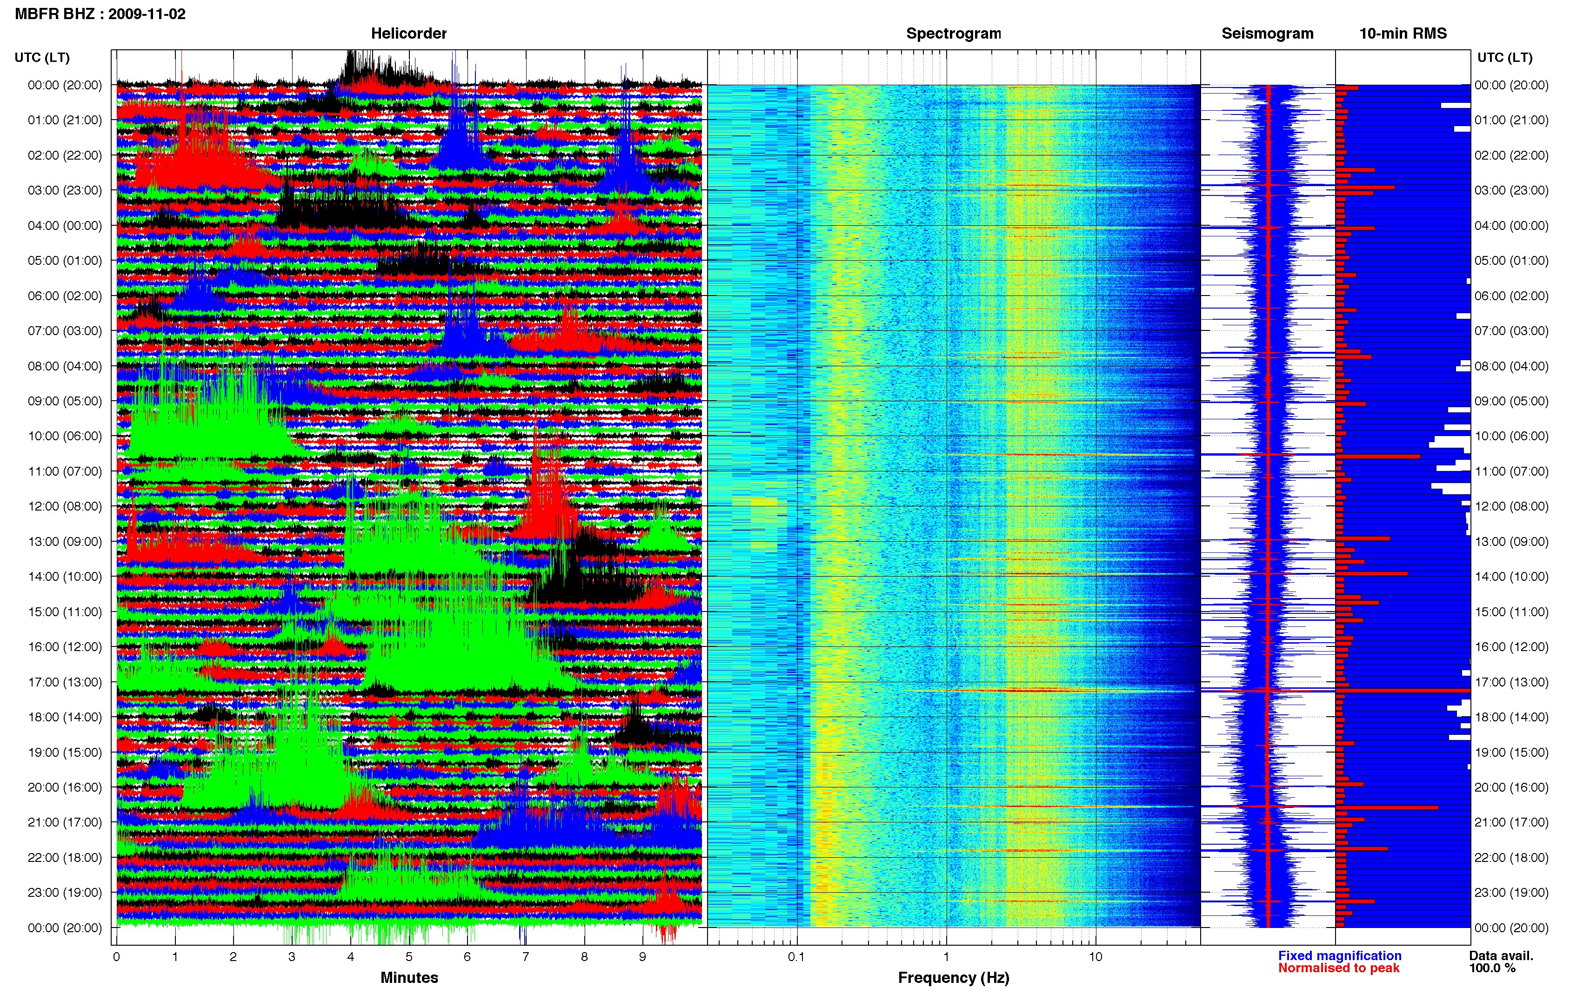The image size is (1590, 995).
Task: Click right time label 23:00 (19:00)
Action: [x=1511, y=892]
